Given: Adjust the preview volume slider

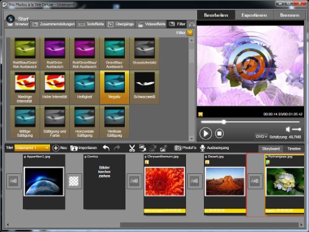Looking at the screenshot, I should [x=297, y=129].
